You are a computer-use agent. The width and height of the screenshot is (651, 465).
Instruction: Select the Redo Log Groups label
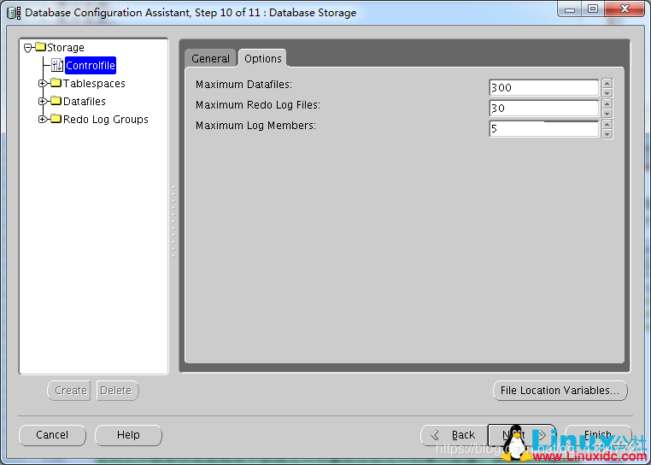[x=106, y=120]
